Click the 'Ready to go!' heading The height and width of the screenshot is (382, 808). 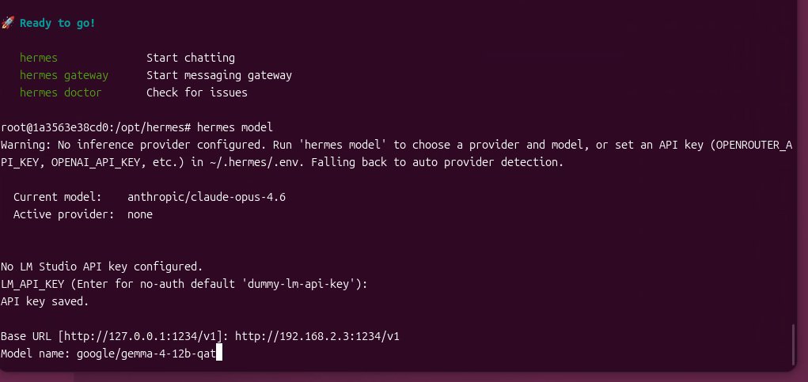tap(57, 23)
